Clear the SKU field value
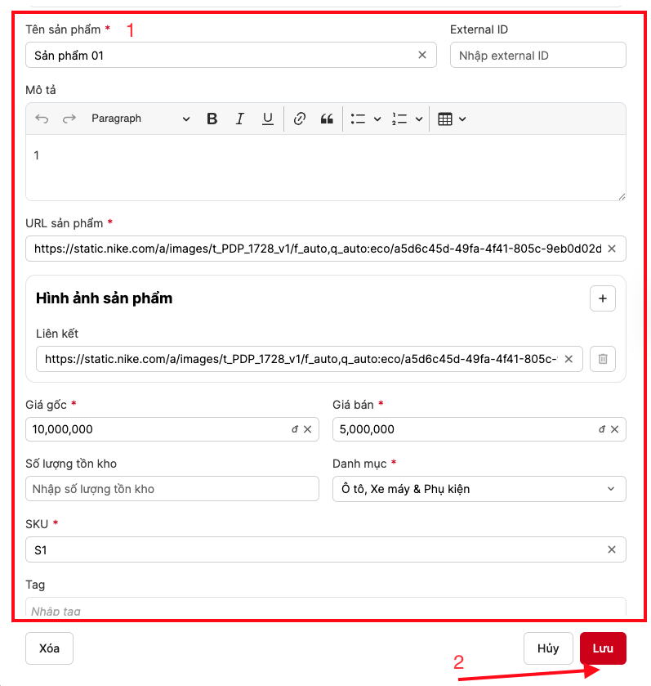The width and height of the screenshot is (651, 686). click(612, 550)
